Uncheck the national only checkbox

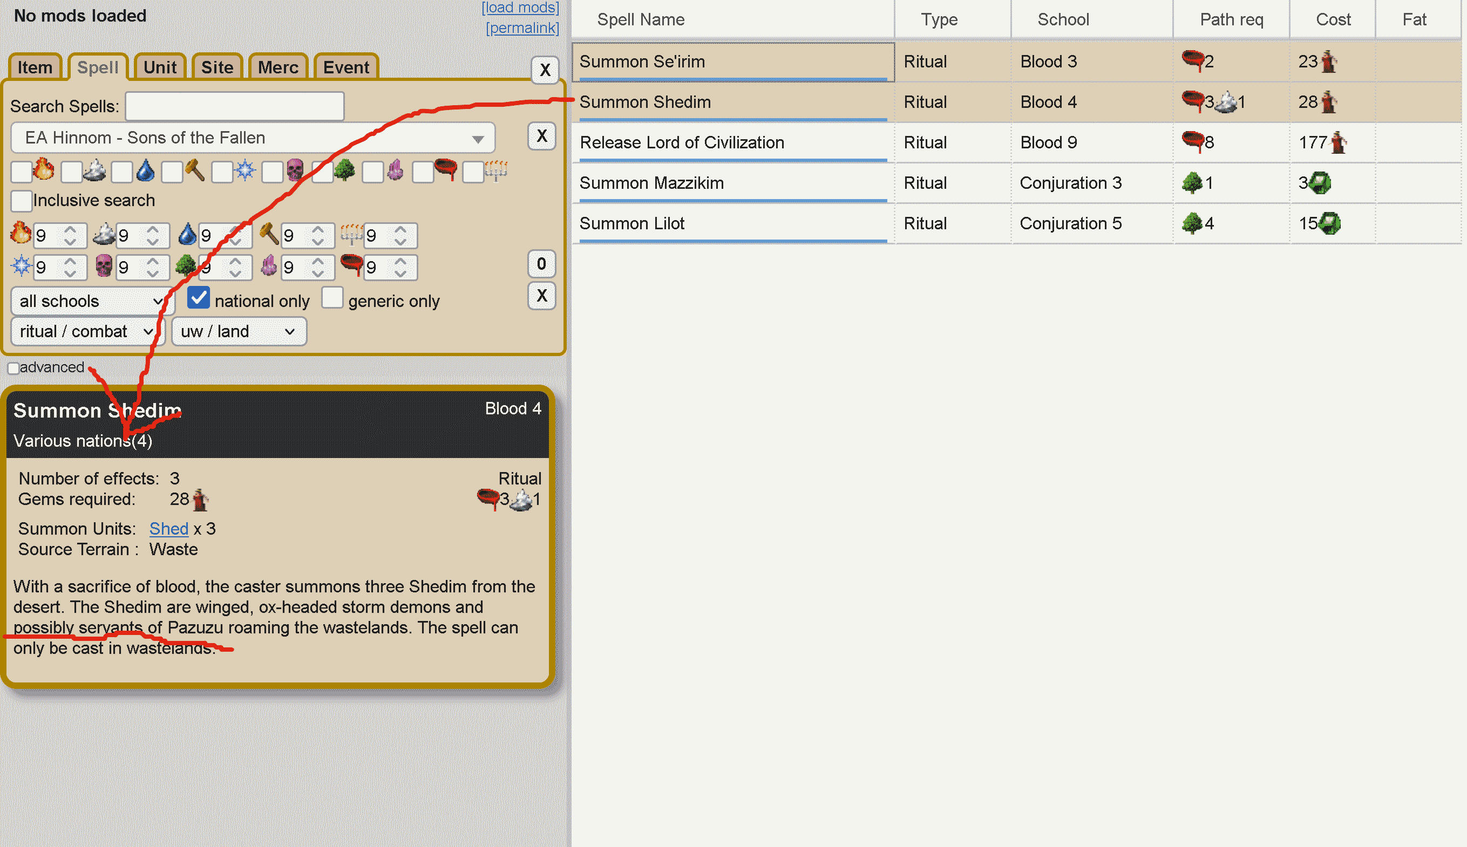point(199,298)
